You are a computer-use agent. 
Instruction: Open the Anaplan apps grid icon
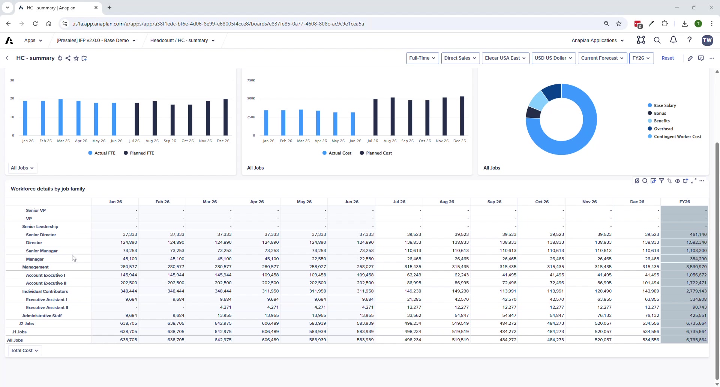(x=641, y=40)
